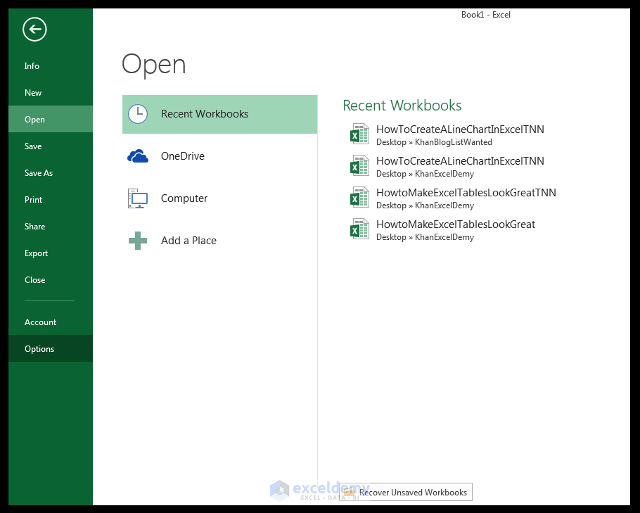The image size is (640, 513).
Task: Open the Info menu item
Action: [x=51, y=65]
